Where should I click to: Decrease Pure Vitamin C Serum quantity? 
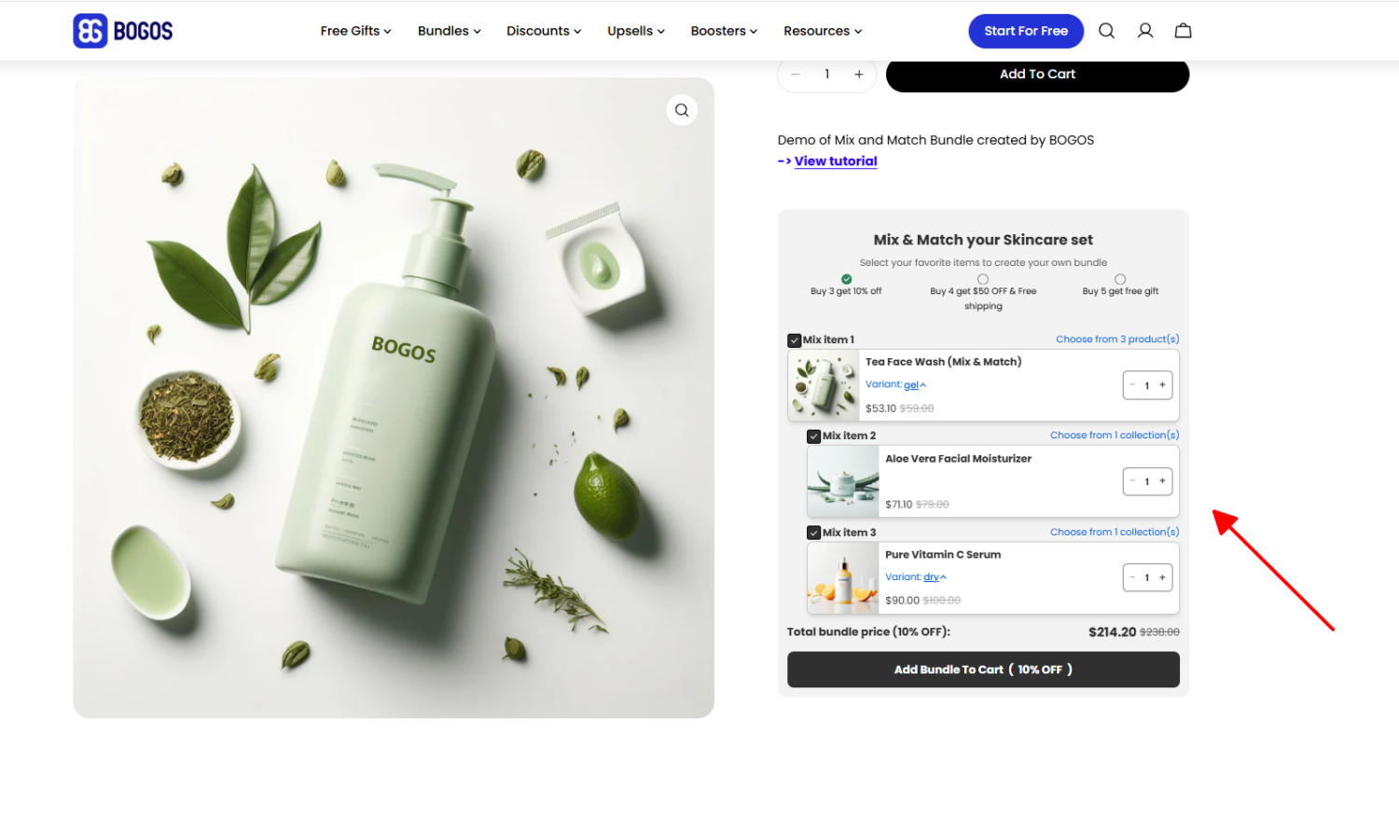tap(1132, 577)
